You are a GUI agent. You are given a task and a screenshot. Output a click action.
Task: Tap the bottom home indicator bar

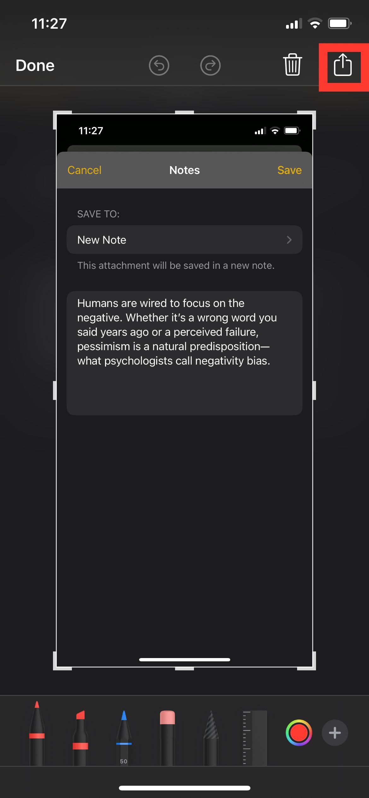coord(184,788)
